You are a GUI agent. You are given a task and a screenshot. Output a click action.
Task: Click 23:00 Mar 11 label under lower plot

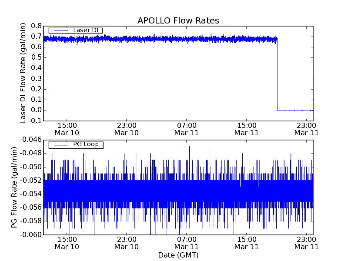tap(306, 243)
